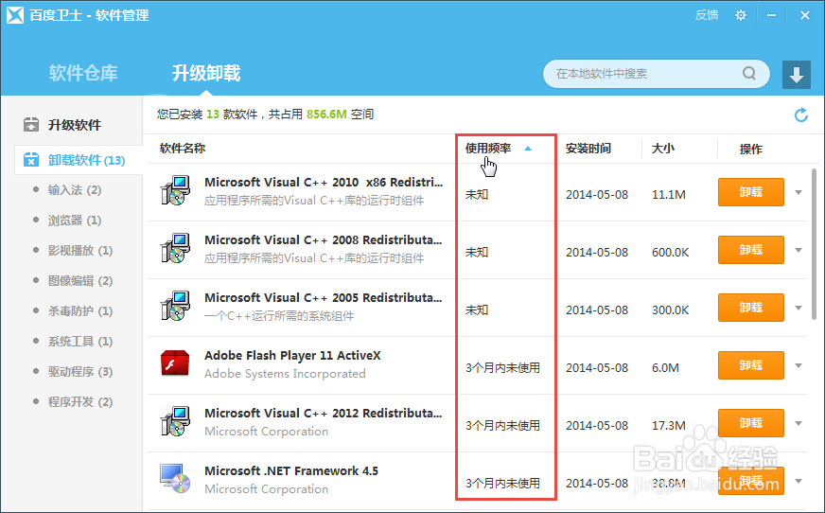The image size is (825, 513).
Task: Click the Visual C++ 2012 installer icon
Action: pos(175,421)
